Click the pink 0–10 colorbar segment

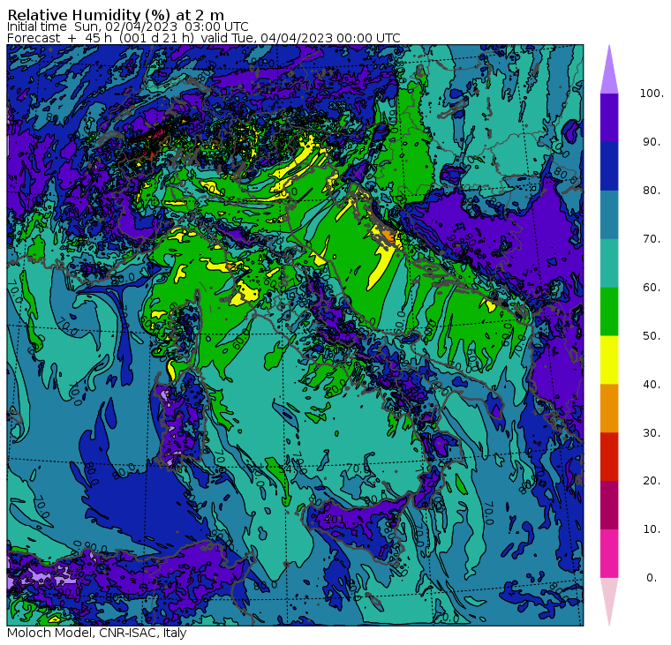[x=609, y=554]
